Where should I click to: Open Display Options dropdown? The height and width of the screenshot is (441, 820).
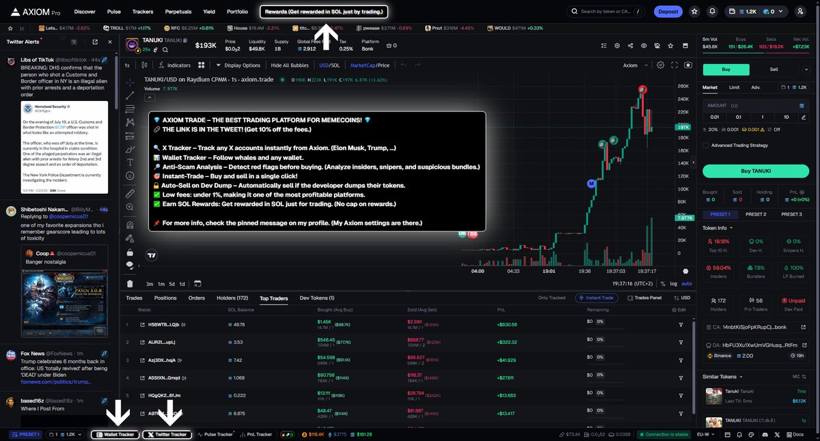click(238, 66)
